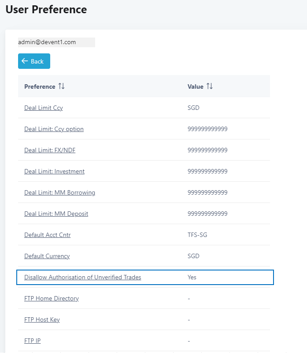Click the Yes value in highlighted row
307x353 pixels.
192,277
